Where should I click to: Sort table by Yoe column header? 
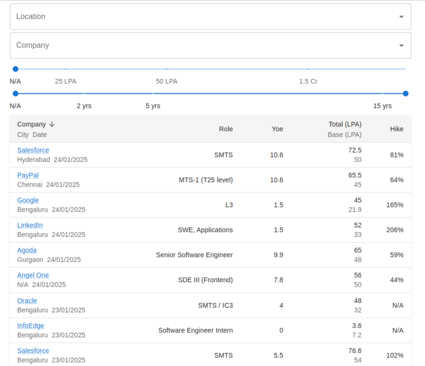click(277, 129)
